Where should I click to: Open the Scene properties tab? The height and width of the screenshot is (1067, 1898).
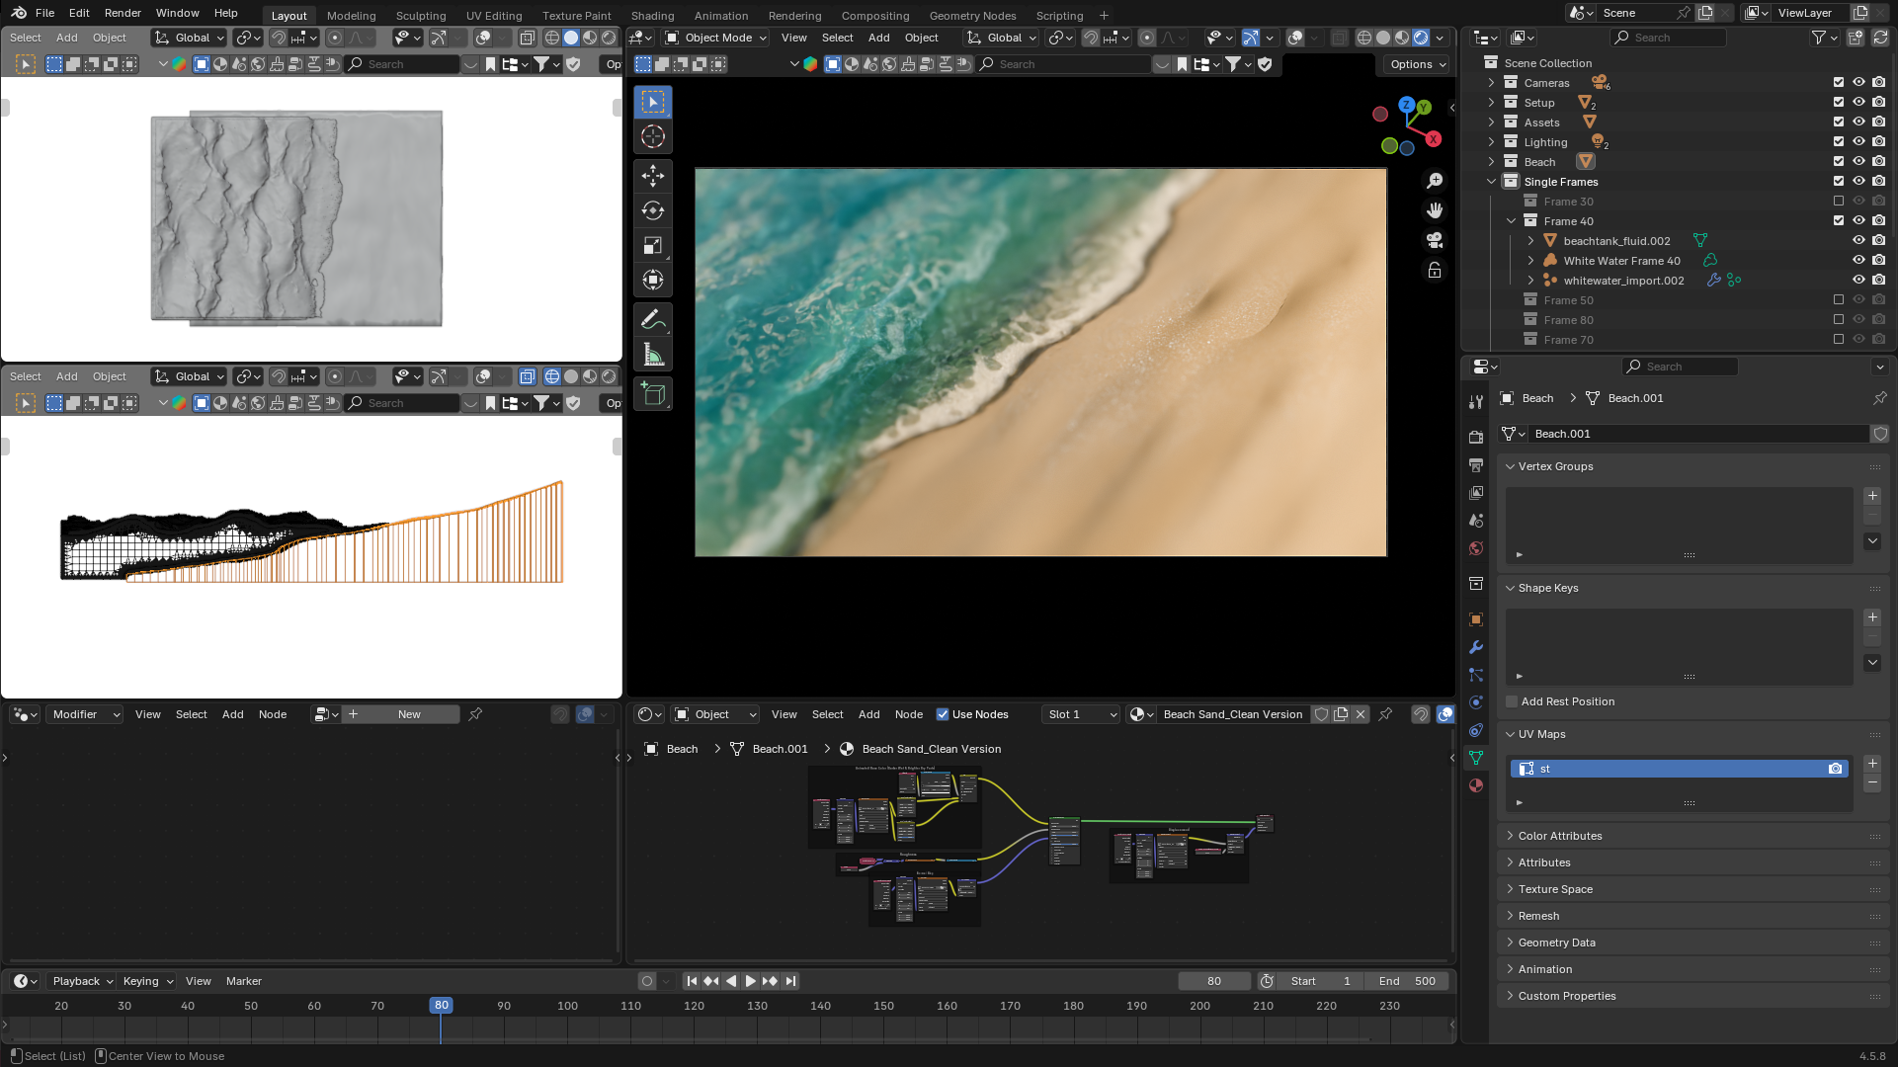pyautogui.click(x=1476, y=520)
